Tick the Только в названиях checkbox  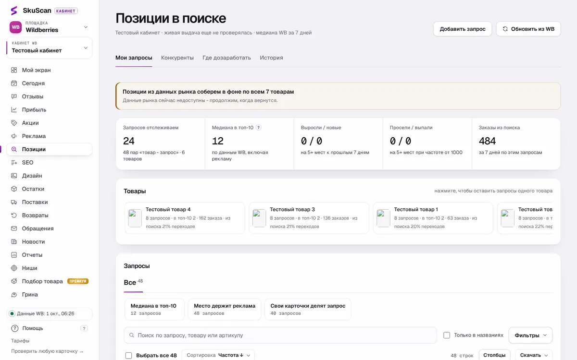point(447,335)
